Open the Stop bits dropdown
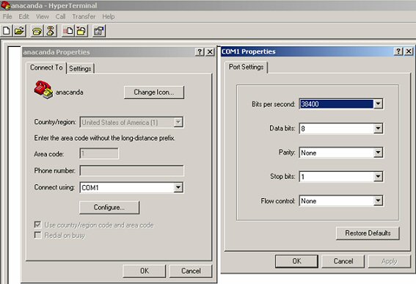The image size is (416, 284). (378, 177)
